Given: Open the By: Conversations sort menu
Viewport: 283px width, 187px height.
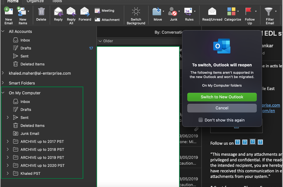Looking at the screenshot, I should (168, 32).
